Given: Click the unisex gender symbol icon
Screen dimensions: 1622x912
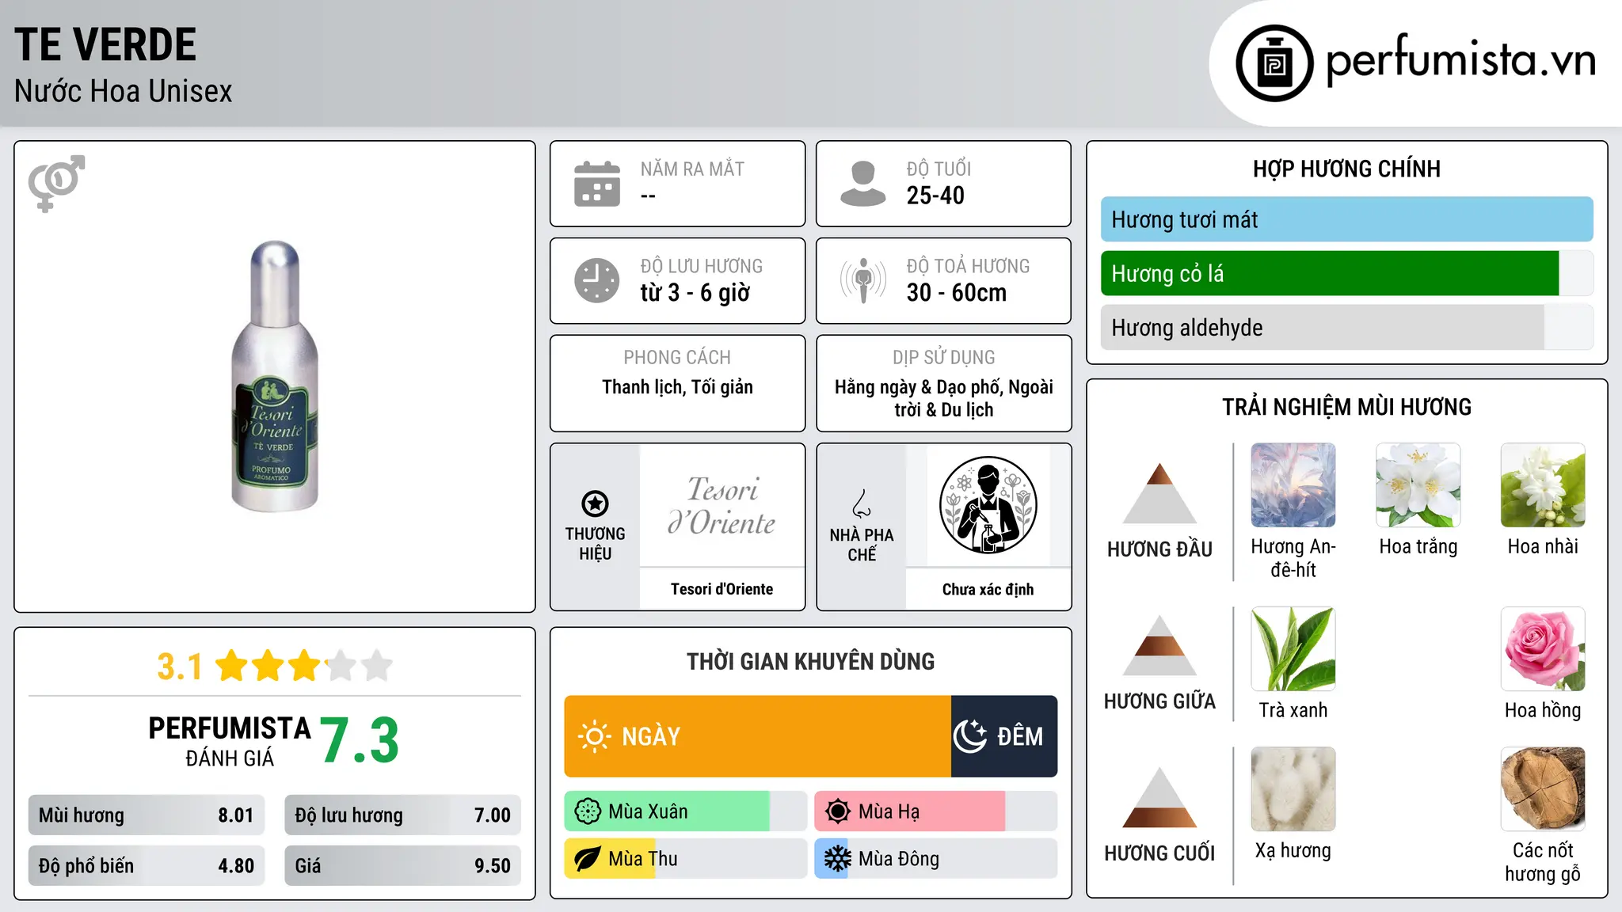Looking at the screenshot, I should (56, 183).
